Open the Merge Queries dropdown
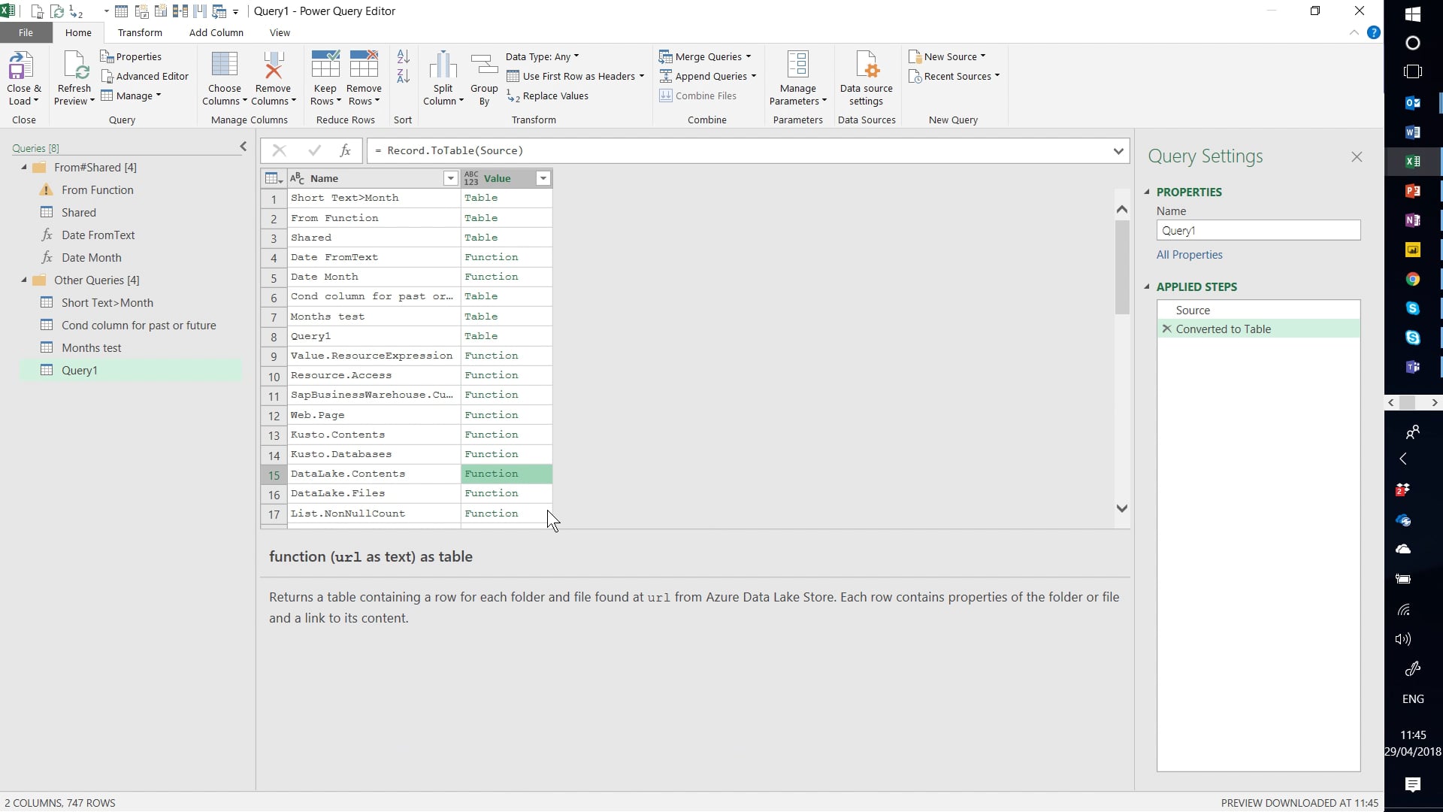Screen dimensions: 1443x812 pos(705,56)
